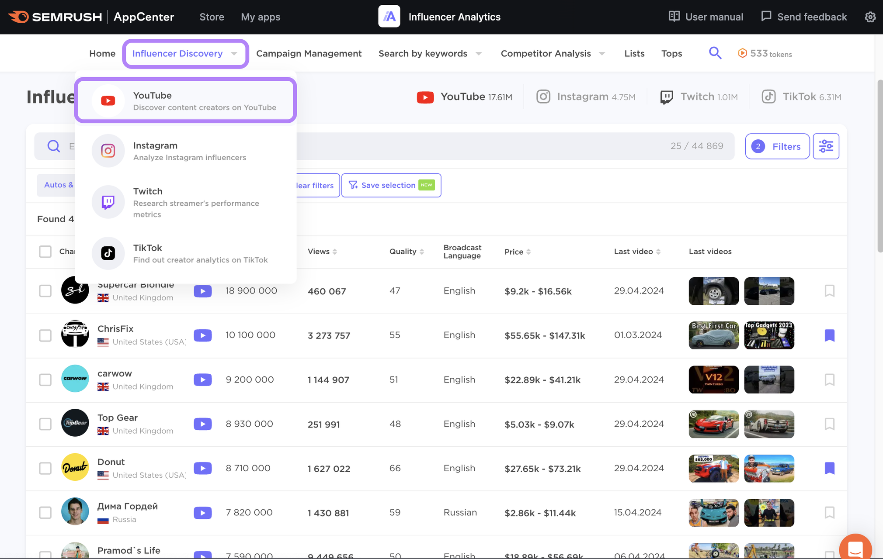This screenshot has height=559, width=883.
Task: Click the Twitch discovery icon
Action: pyautogui.click(x=108, y=201)
